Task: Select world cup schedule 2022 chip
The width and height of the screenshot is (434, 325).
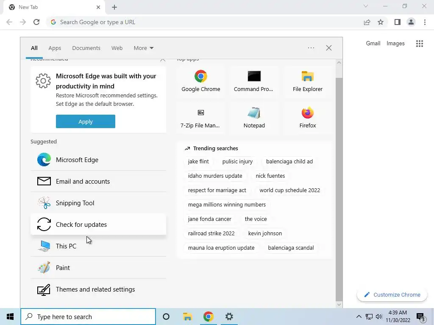Action: point(290,190)
